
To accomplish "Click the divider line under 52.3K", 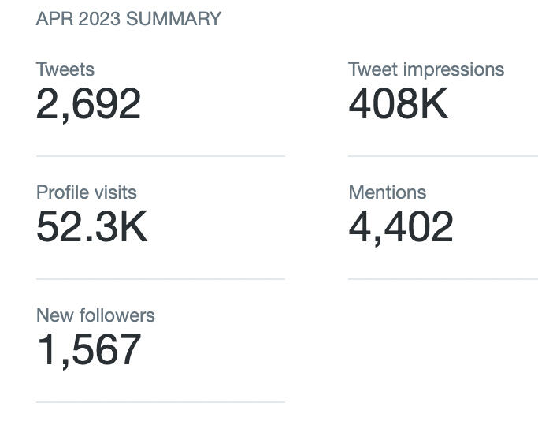I will [x=160, y=279].
